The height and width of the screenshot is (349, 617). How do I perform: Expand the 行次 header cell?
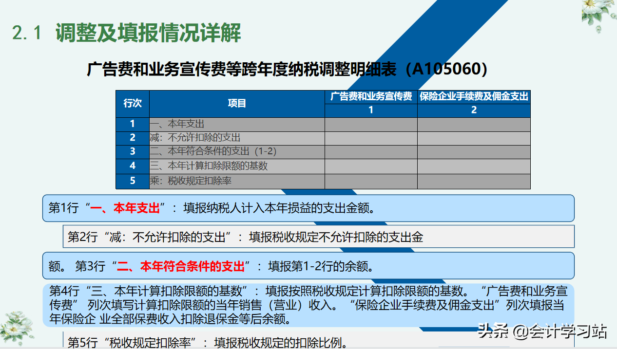132,103
